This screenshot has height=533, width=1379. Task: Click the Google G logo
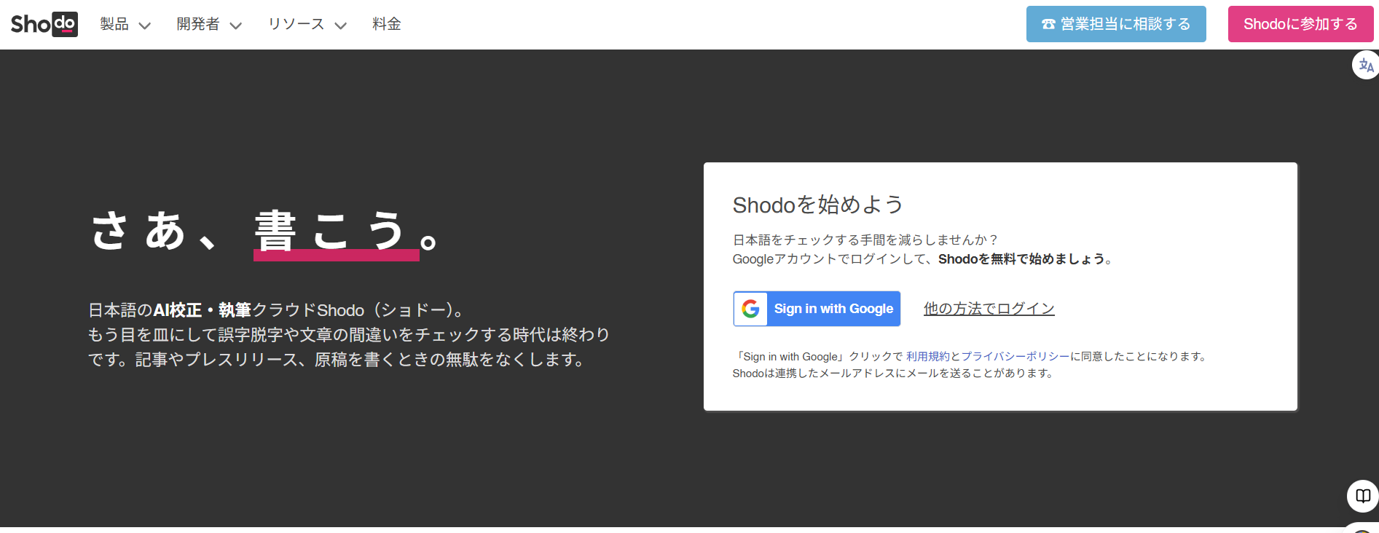[750, 309]
